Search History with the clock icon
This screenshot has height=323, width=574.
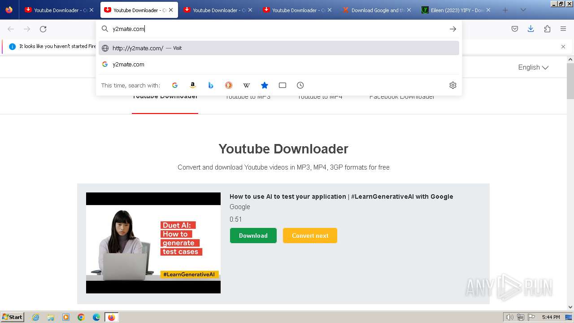pyautogui.click(x=300, y=85)
